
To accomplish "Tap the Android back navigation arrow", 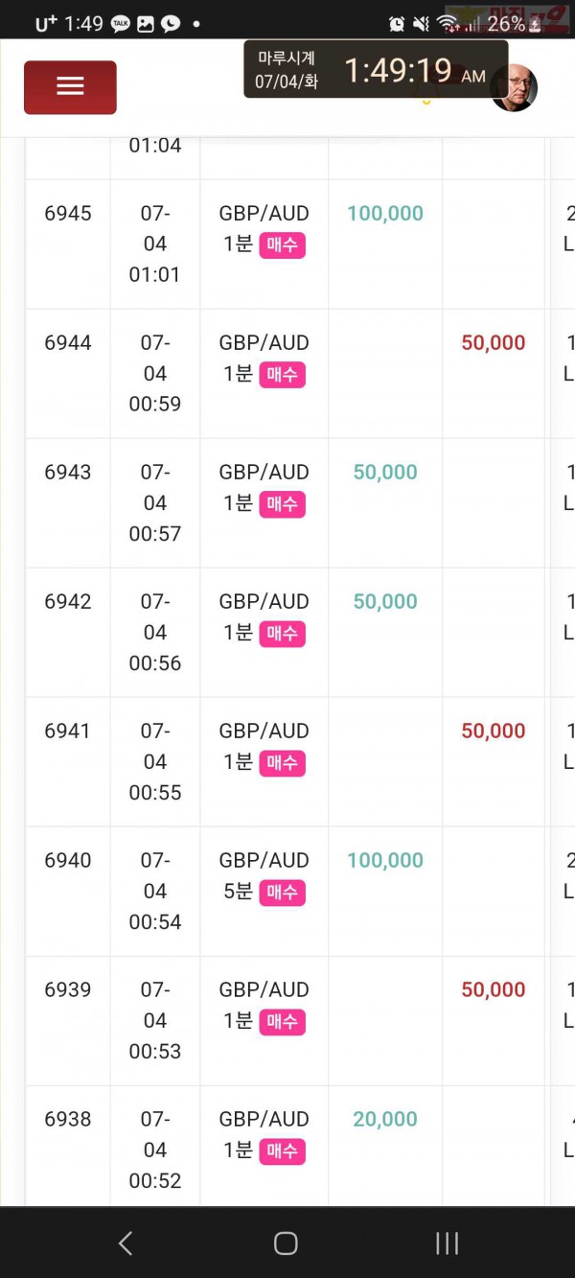I will (125, 1243).
